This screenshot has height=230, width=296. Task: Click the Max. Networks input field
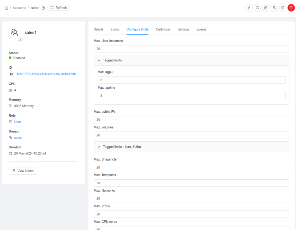click(x=191, y=199)
